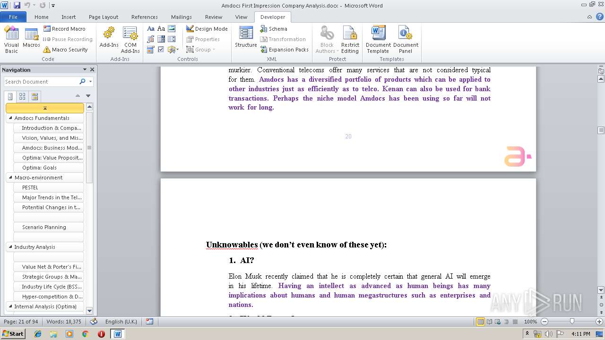
Task: Go to Optima: Goals heading
Action: [49, 168]
